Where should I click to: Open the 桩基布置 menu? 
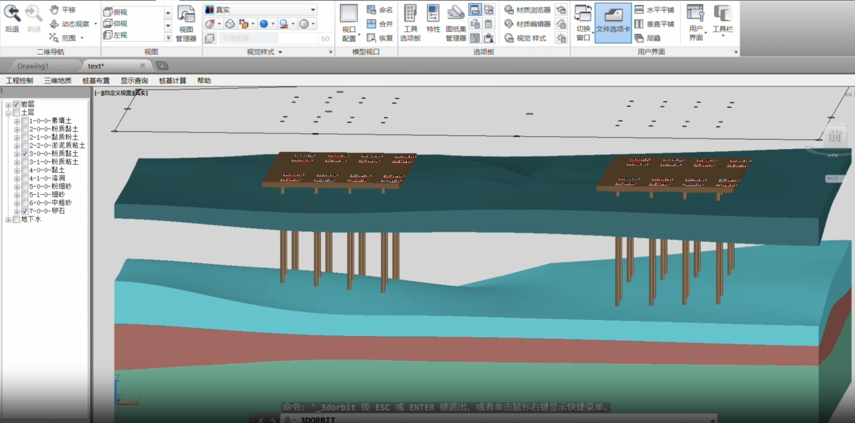[96, 81]
